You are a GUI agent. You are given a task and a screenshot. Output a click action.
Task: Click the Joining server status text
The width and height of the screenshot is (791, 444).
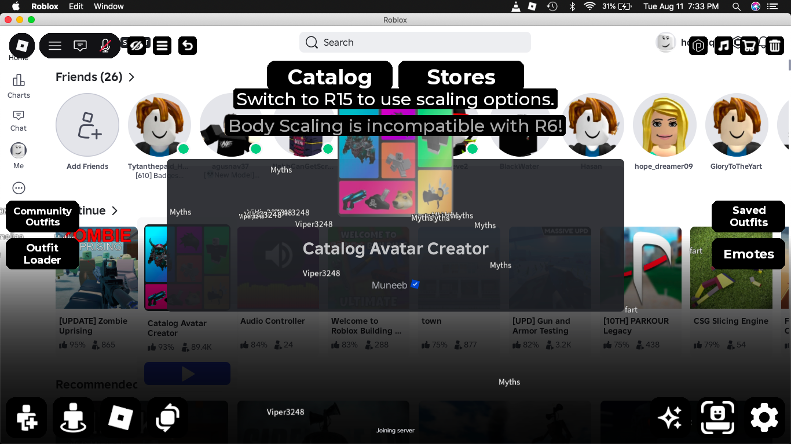[x=395, y=431]
